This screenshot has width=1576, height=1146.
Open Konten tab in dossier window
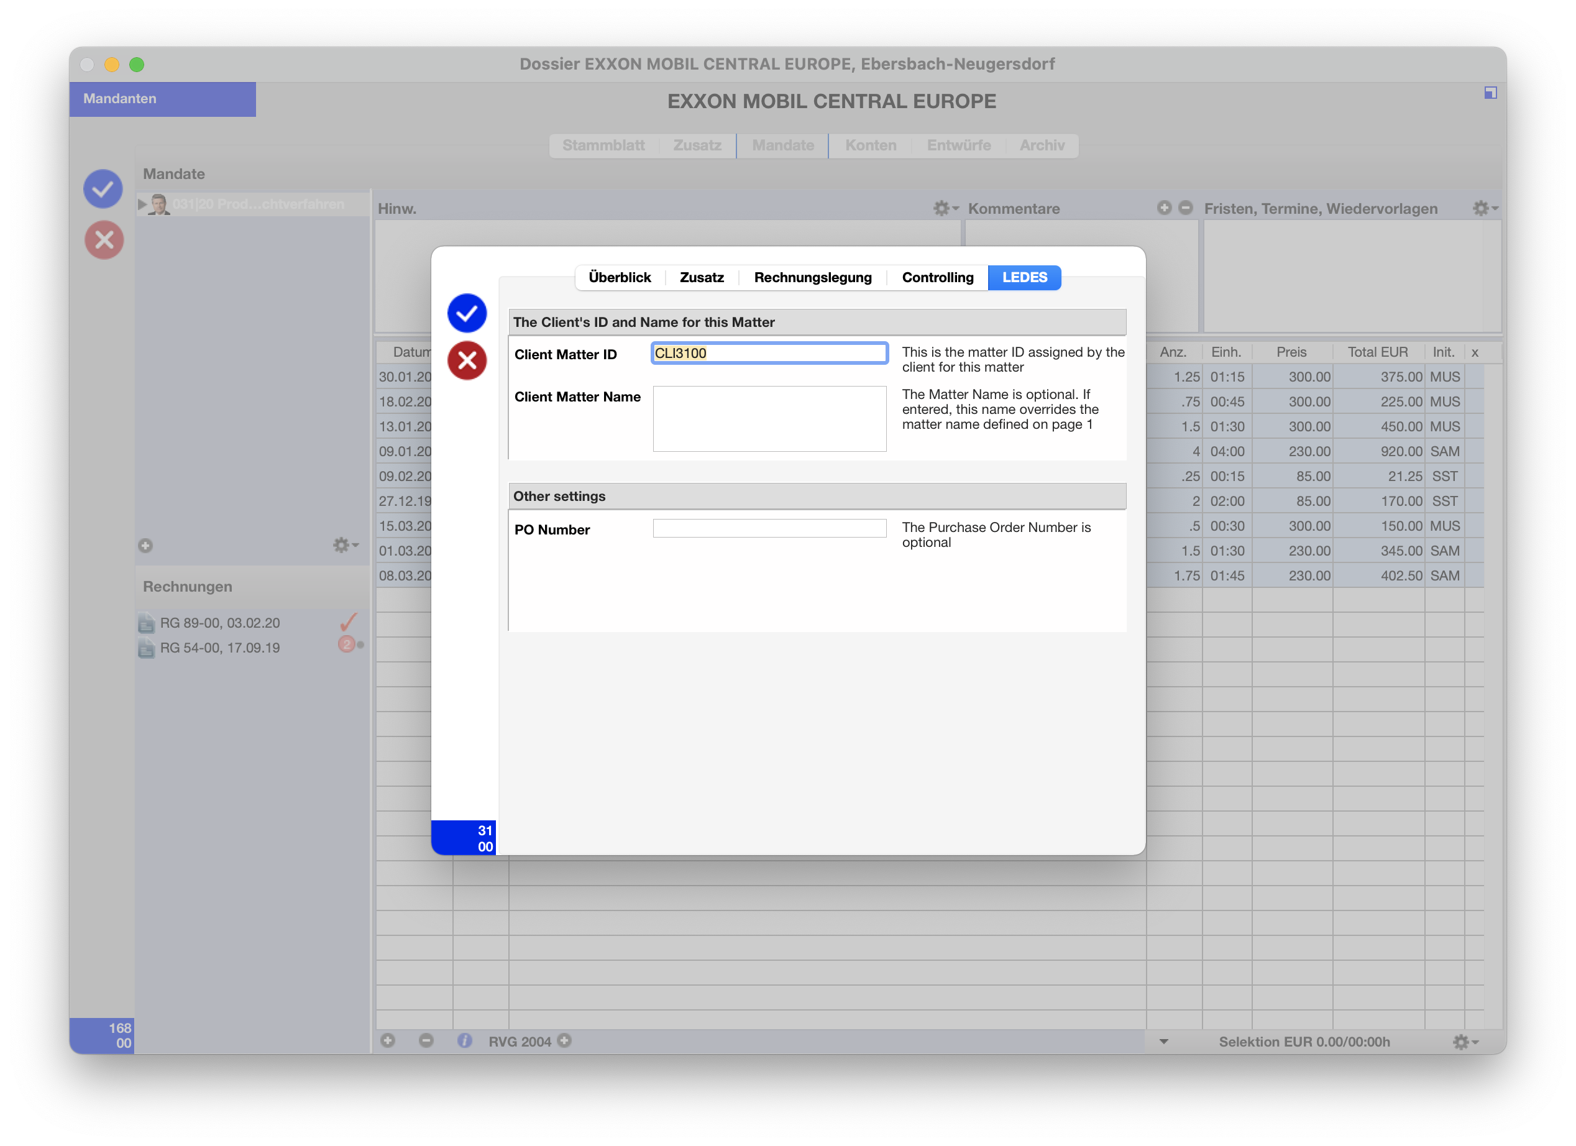click(870, 145)
